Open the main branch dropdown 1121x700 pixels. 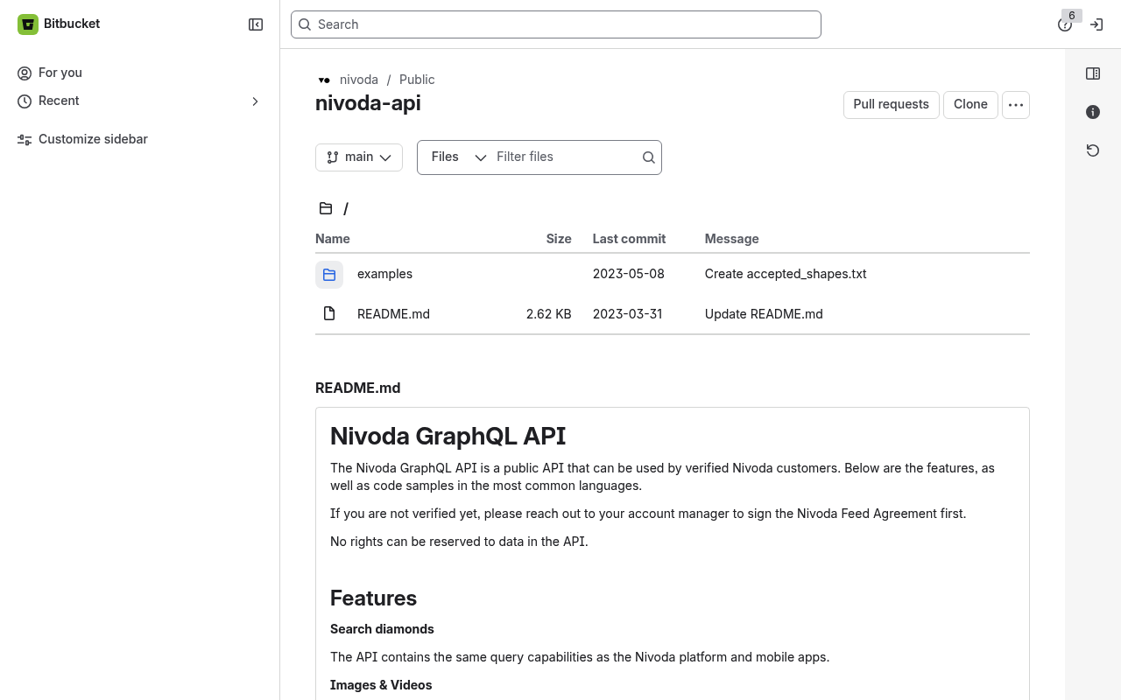[x=359, y=157]
